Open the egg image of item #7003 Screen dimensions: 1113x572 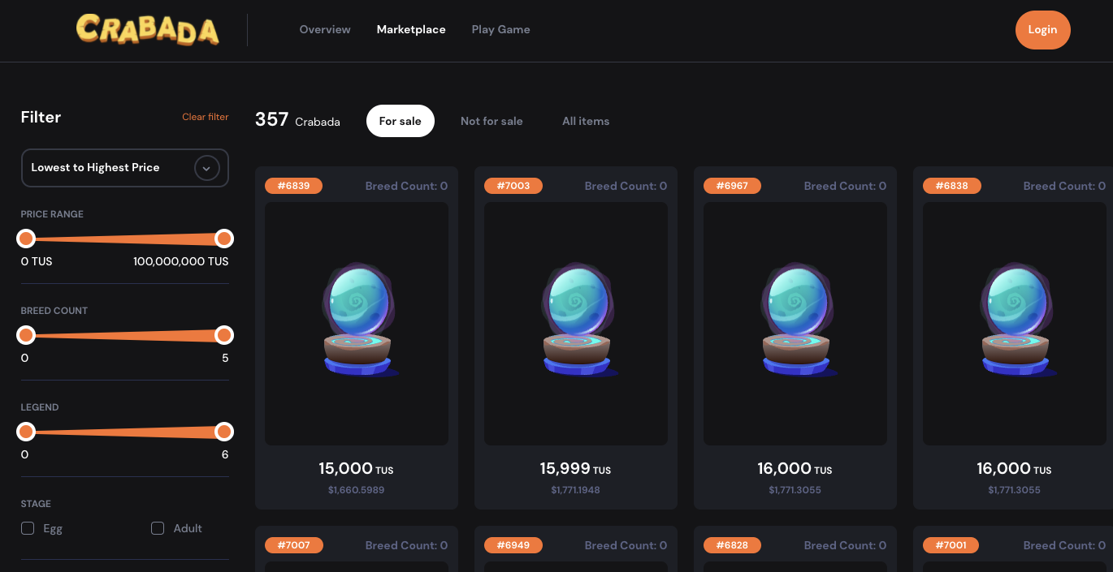pos(576,324)
